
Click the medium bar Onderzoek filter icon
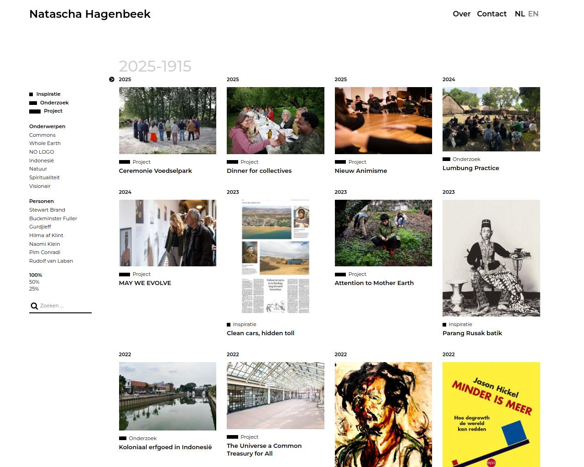coord(33,103)
